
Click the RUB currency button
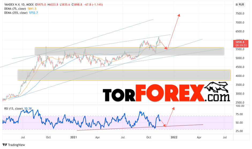(x=241, y=5)
